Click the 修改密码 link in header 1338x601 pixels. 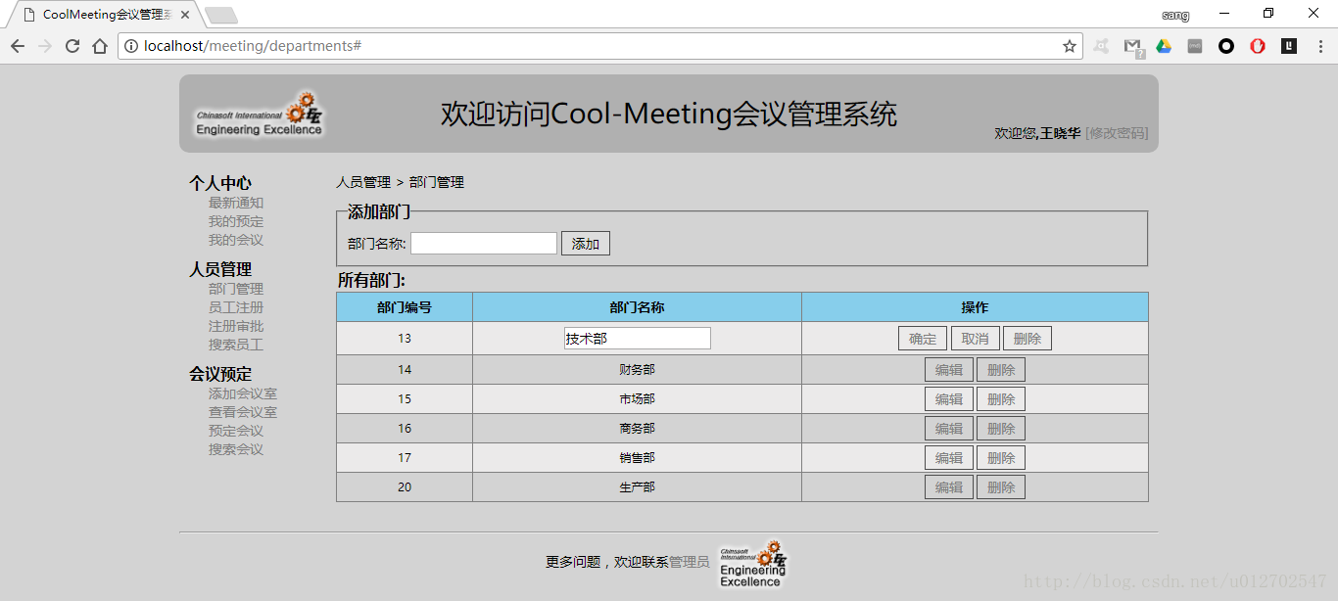[x=1117, y=133]
